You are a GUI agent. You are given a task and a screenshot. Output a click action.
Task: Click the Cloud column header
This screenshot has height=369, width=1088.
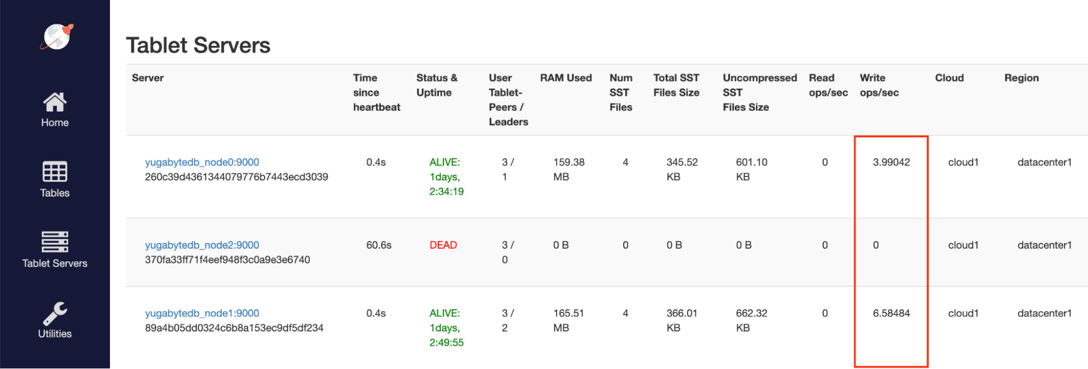(x=949, y=78)
